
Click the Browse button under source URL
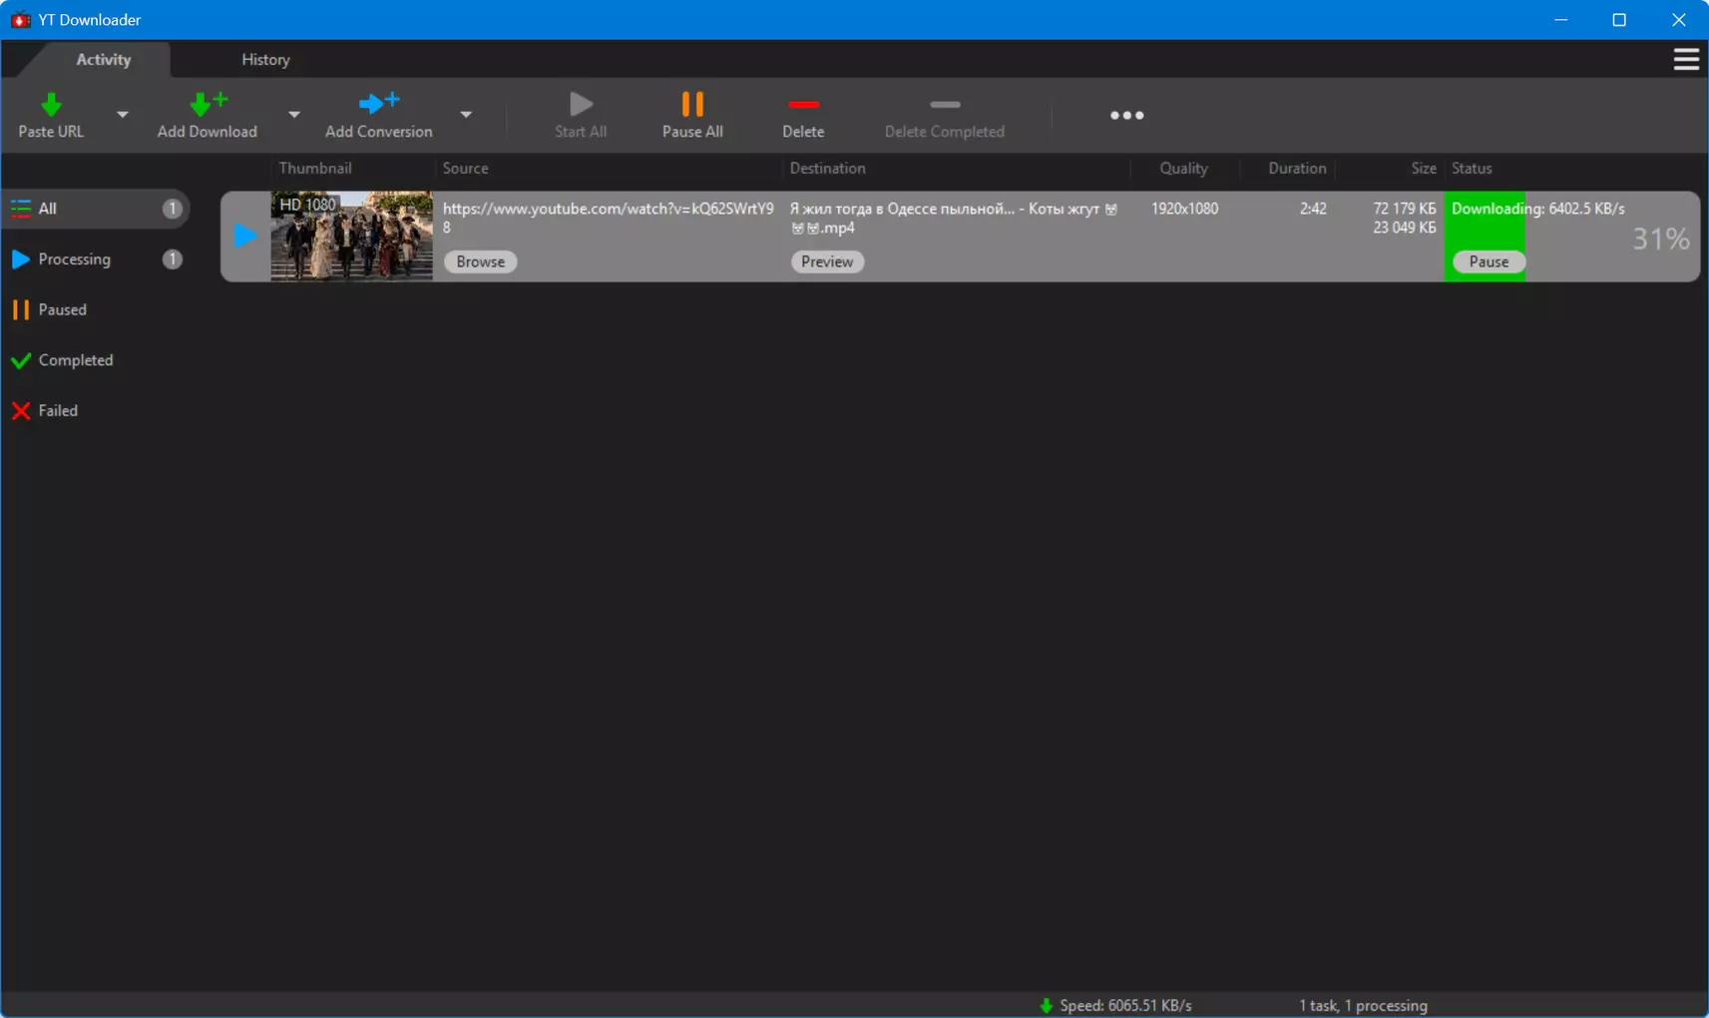click(480, 261)
